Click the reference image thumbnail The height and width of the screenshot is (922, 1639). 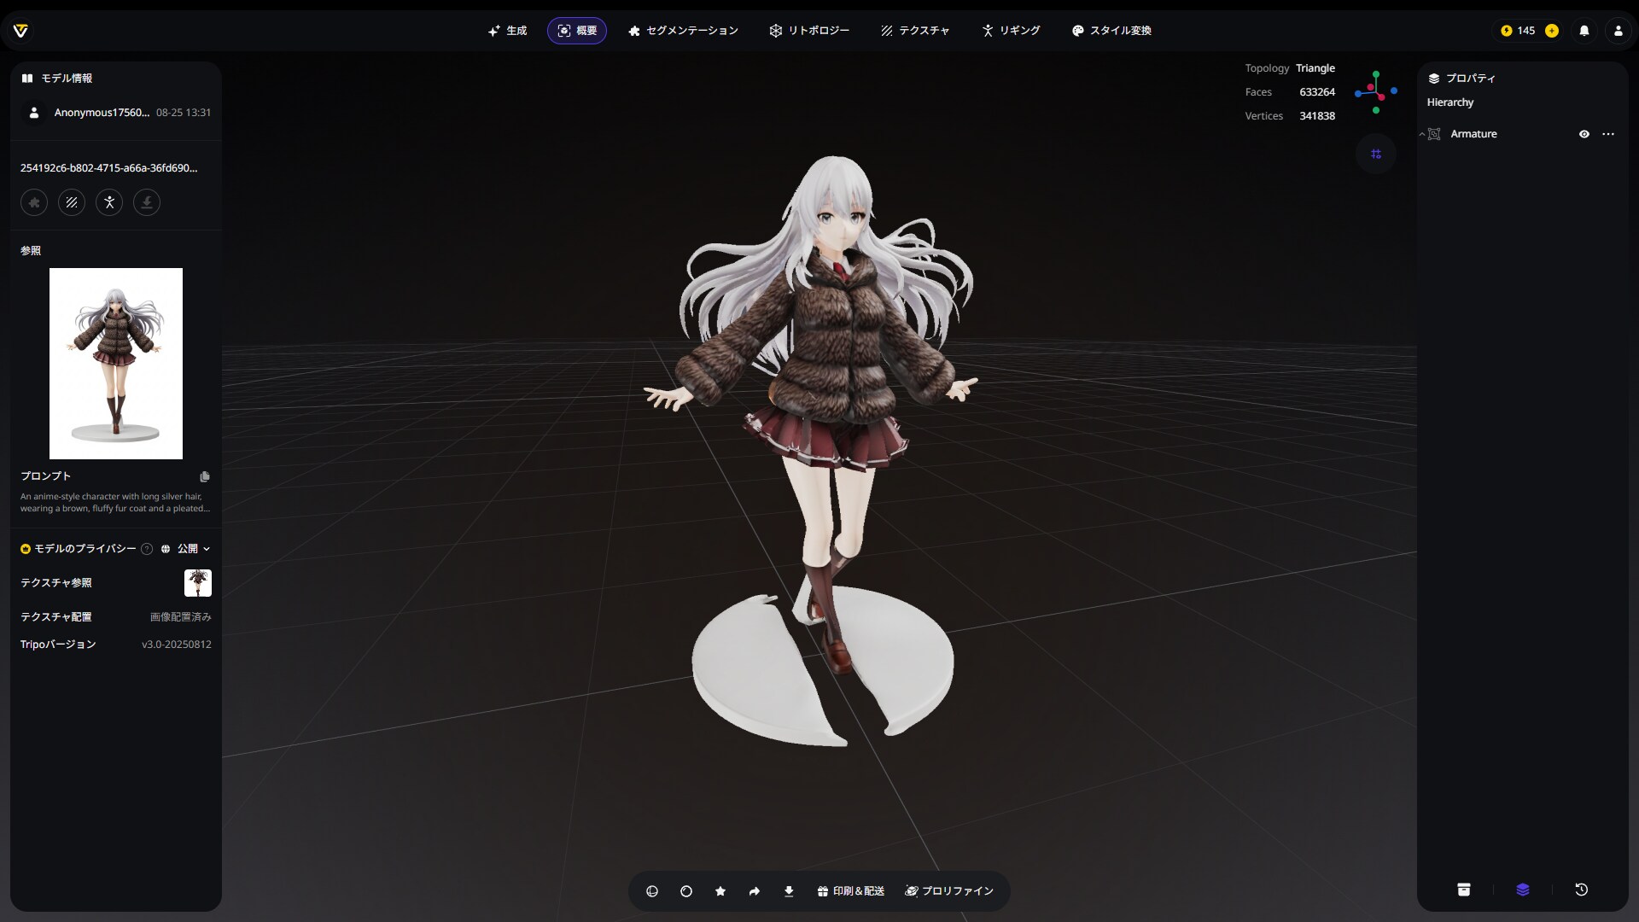pyautogui.click(x=116, y=364)
